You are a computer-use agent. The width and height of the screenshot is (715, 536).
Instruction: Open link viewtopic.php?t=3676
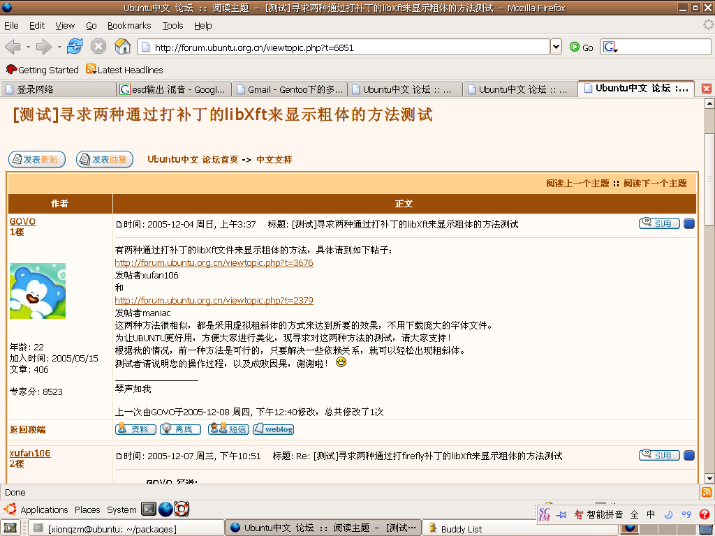214,262
